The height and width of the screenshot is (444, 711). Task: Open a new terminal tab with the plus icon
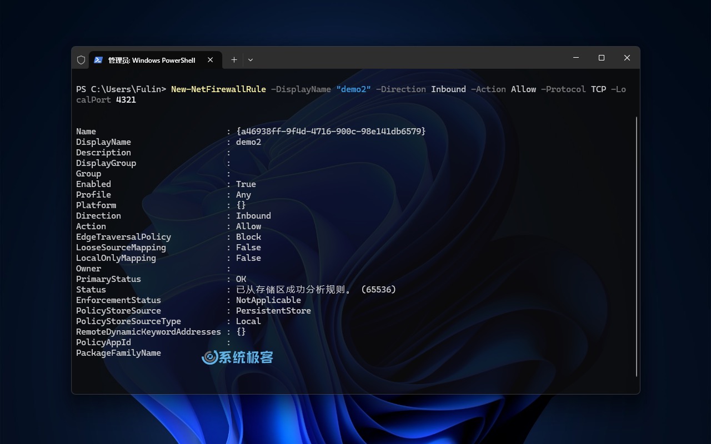pyautogui.click(x=234, y=59)
